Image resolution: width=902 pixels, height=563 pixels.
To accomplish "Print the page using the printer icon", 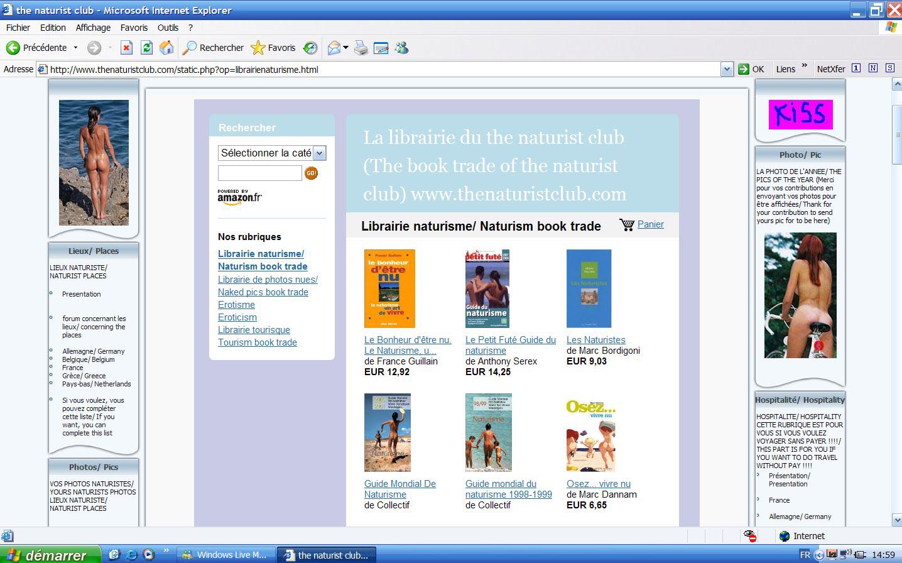I will (x=361, y=48).
